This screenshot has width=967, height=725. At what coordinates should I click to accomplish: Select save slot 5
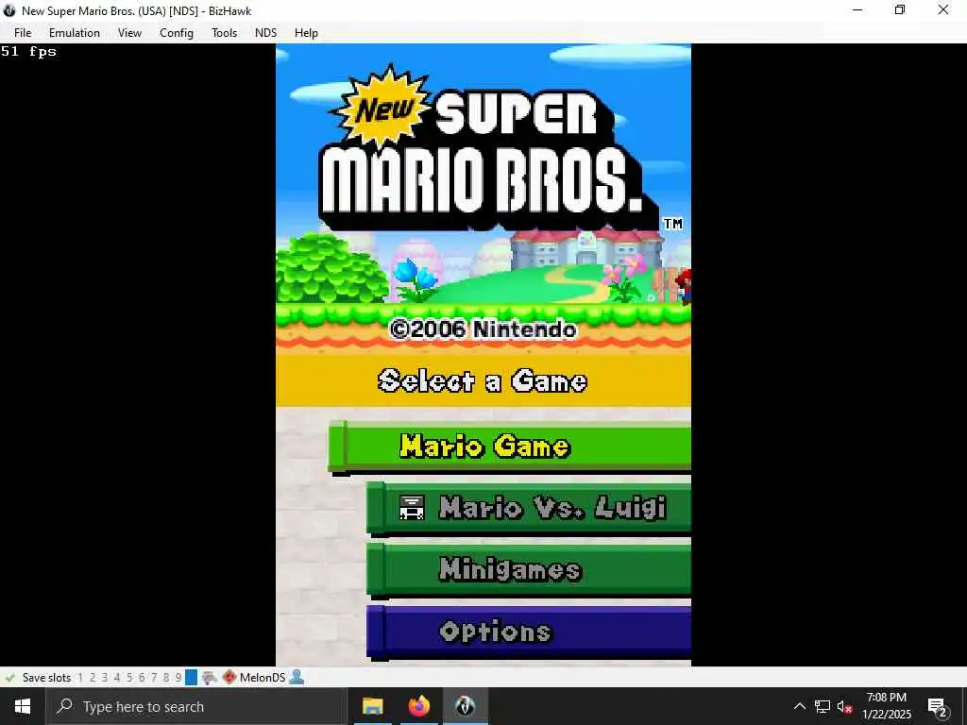[129, 678]
